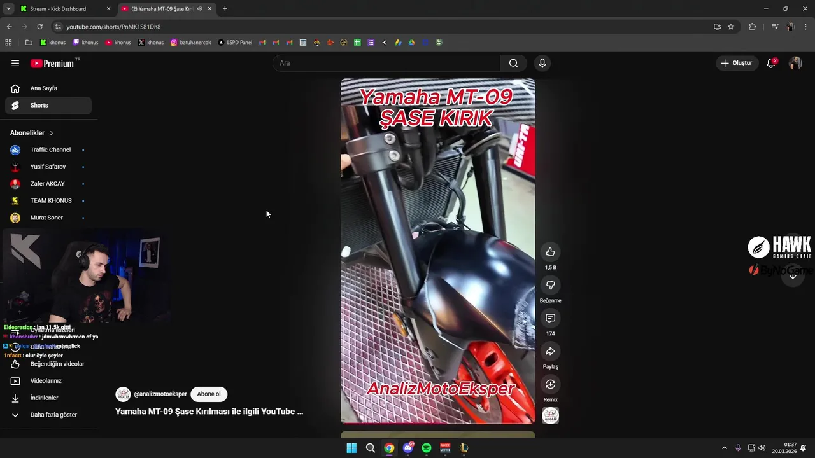Click the search magnifier button
The height and width of the screenshot is (458, 815).
513,63
